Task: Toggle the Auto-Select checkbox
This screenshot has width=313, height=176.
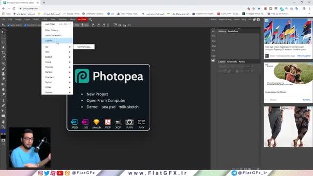Action: pos(9,25)
